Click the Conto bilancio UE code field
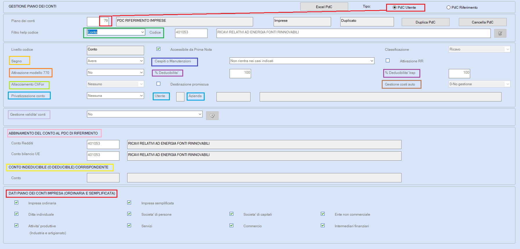This screenshot has width=520, height=249. tap(103, 156)
